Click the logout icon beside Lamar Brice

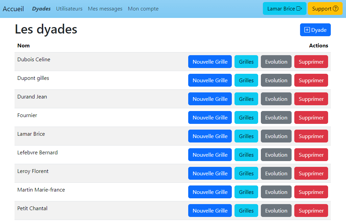(x=299, y=9)
